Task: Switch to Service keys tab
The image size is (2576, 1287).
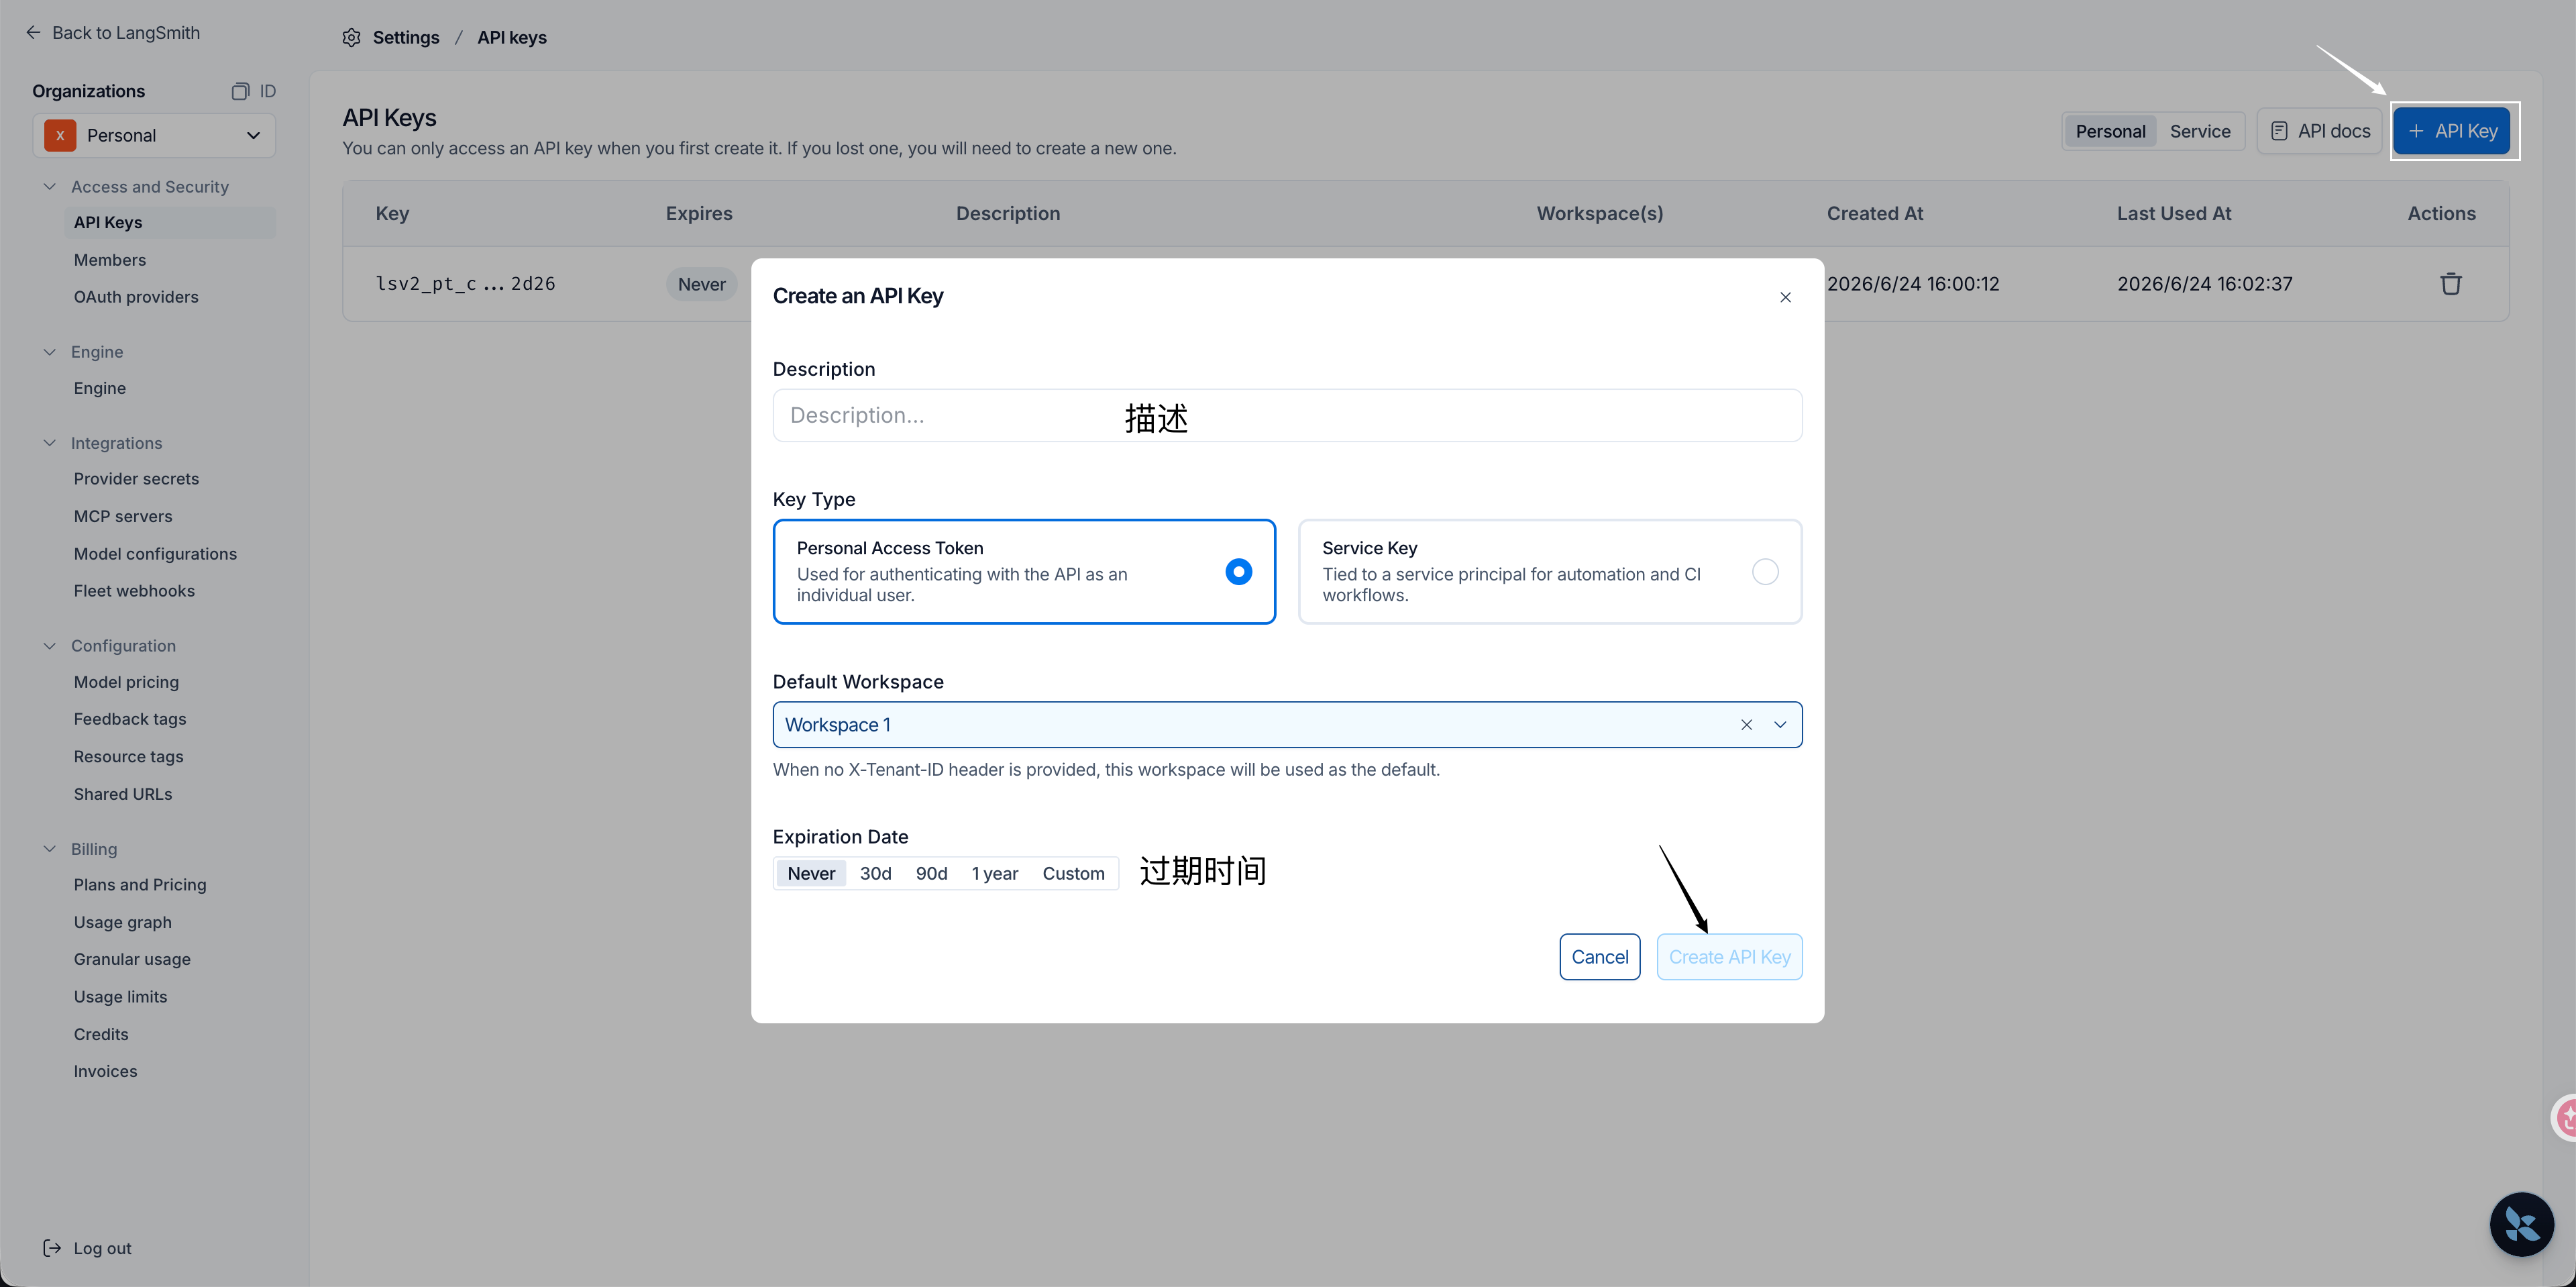Action: point(2200,131)
